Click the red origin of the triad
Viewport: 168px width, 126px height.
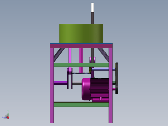(8, 118)
